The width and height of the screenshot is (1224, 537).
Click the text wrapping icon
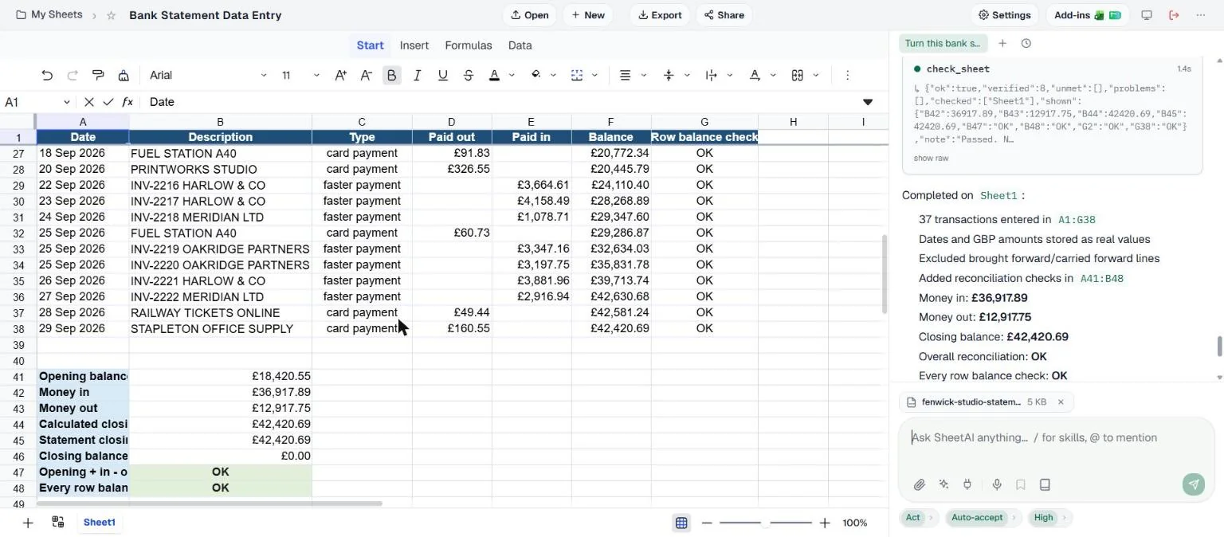(x=712, y=75)
